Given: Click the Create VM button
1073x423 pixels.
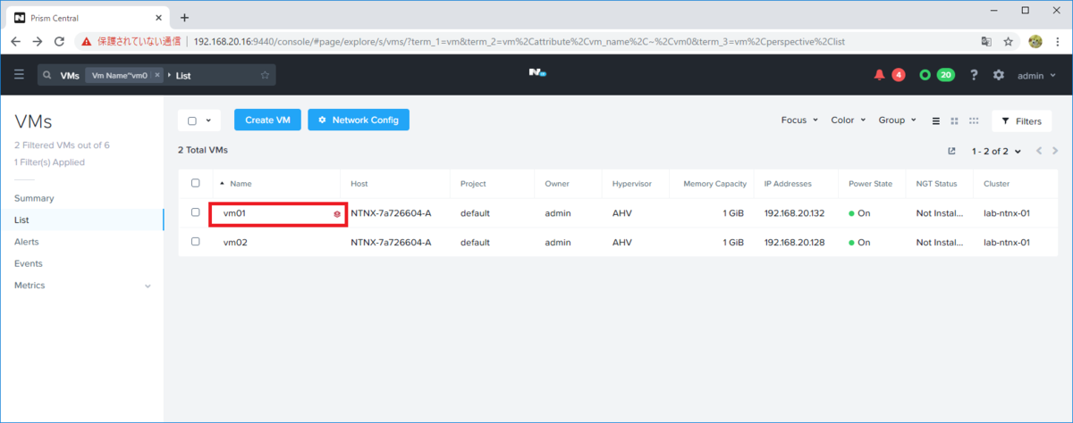Looking at the screenshot, I should click(267, 120).
